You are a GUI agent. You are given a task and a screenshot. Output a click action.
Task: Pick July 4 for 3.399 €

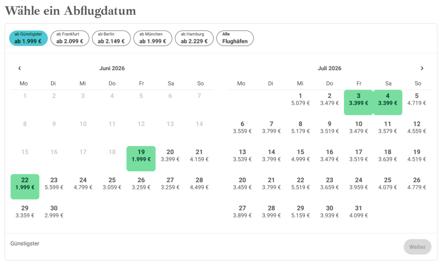tap(388, 102)
